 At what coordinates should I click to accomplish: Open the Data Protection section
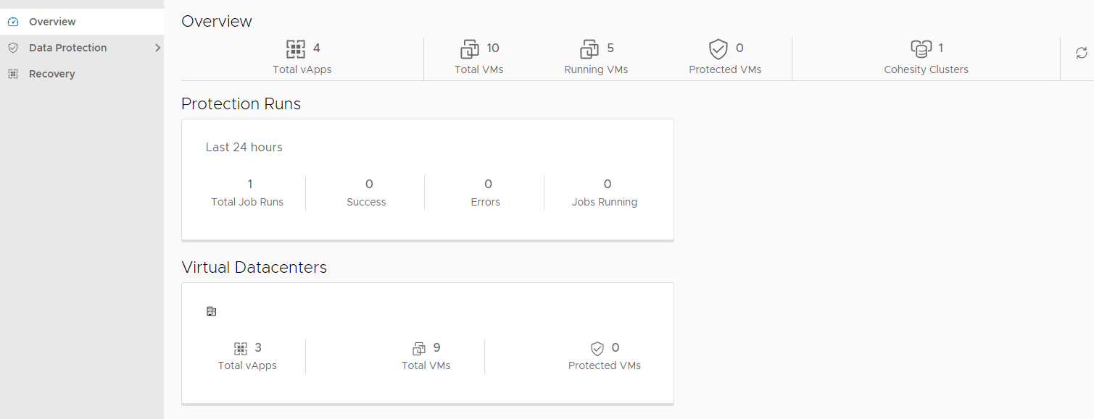click(67, 48)
